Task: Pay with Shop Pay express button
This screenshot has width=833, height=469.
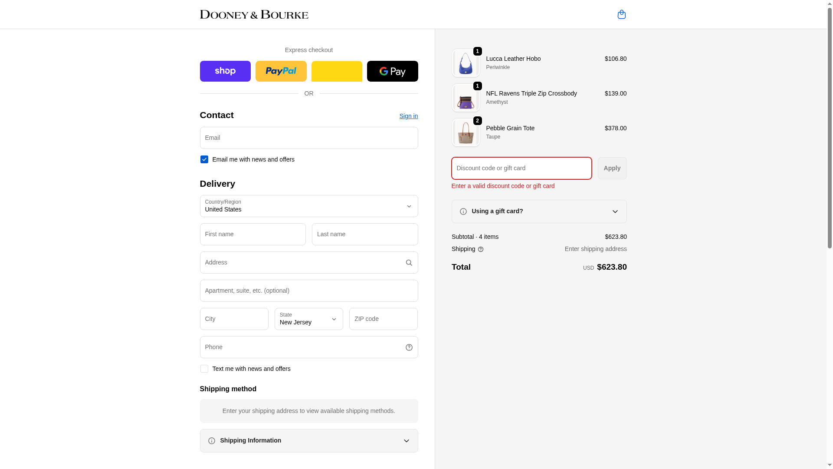Action: [225, 71]
